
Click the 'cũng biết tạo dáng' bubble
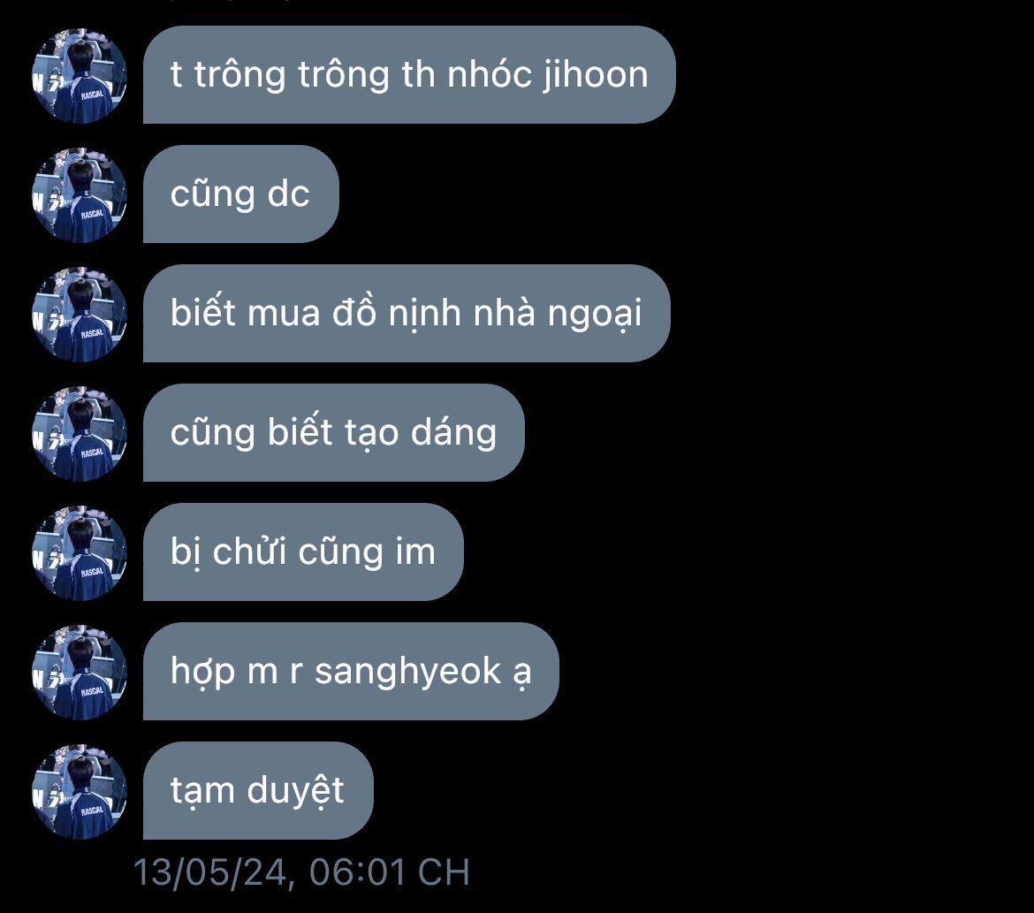(334, 433)
